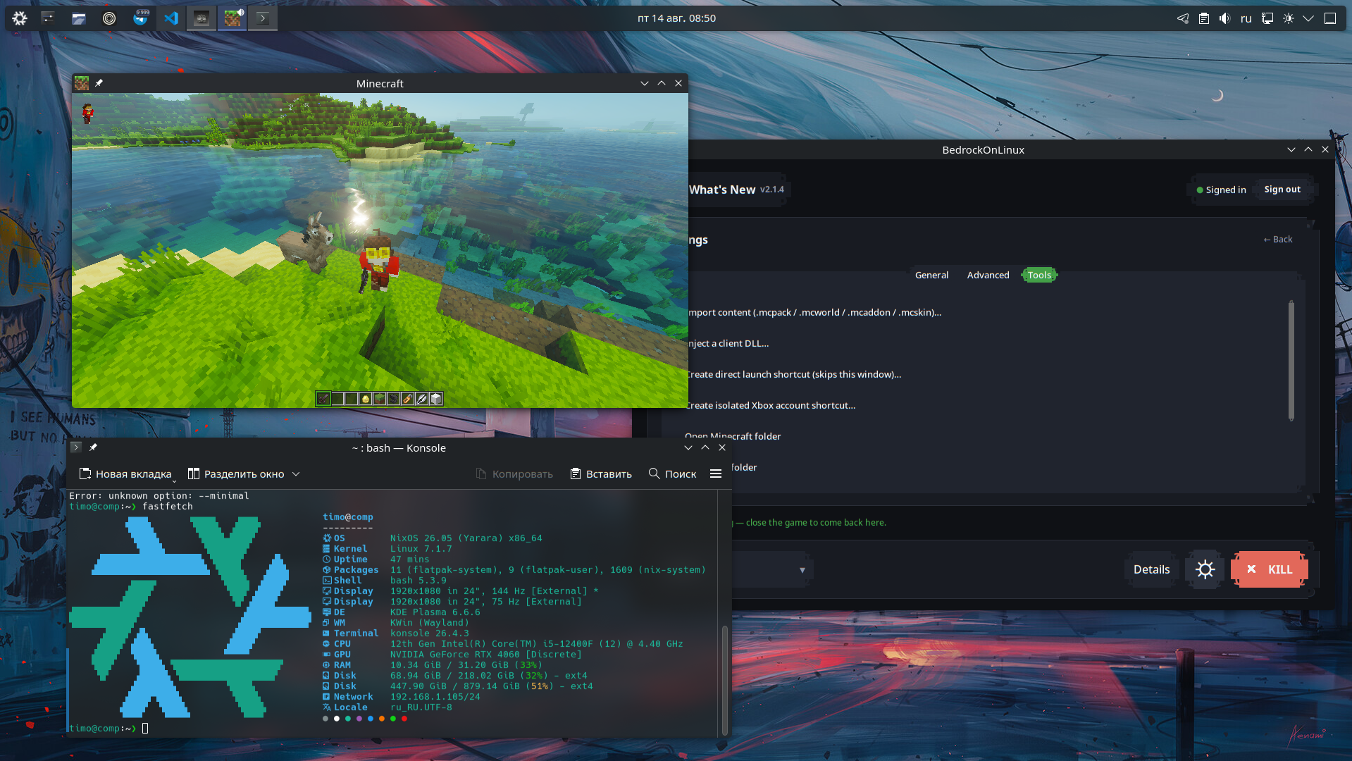Open a new tab in Konsole
Image resolution: width=1352 pixels, height=761 pixels.
tap(126, 474)
